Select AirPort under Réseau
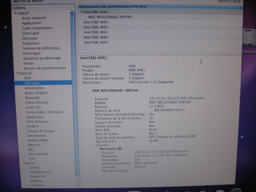 click(x=35, y=167)
